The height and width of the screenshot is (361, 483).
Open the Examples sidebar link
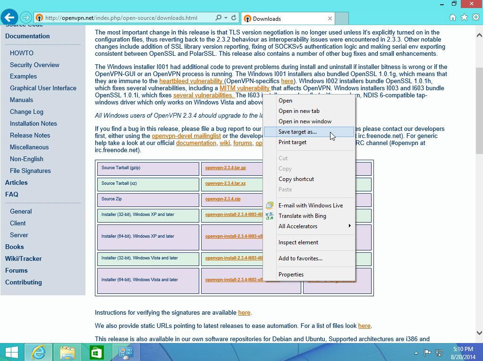pyautogui.click(x=23, y=77)
